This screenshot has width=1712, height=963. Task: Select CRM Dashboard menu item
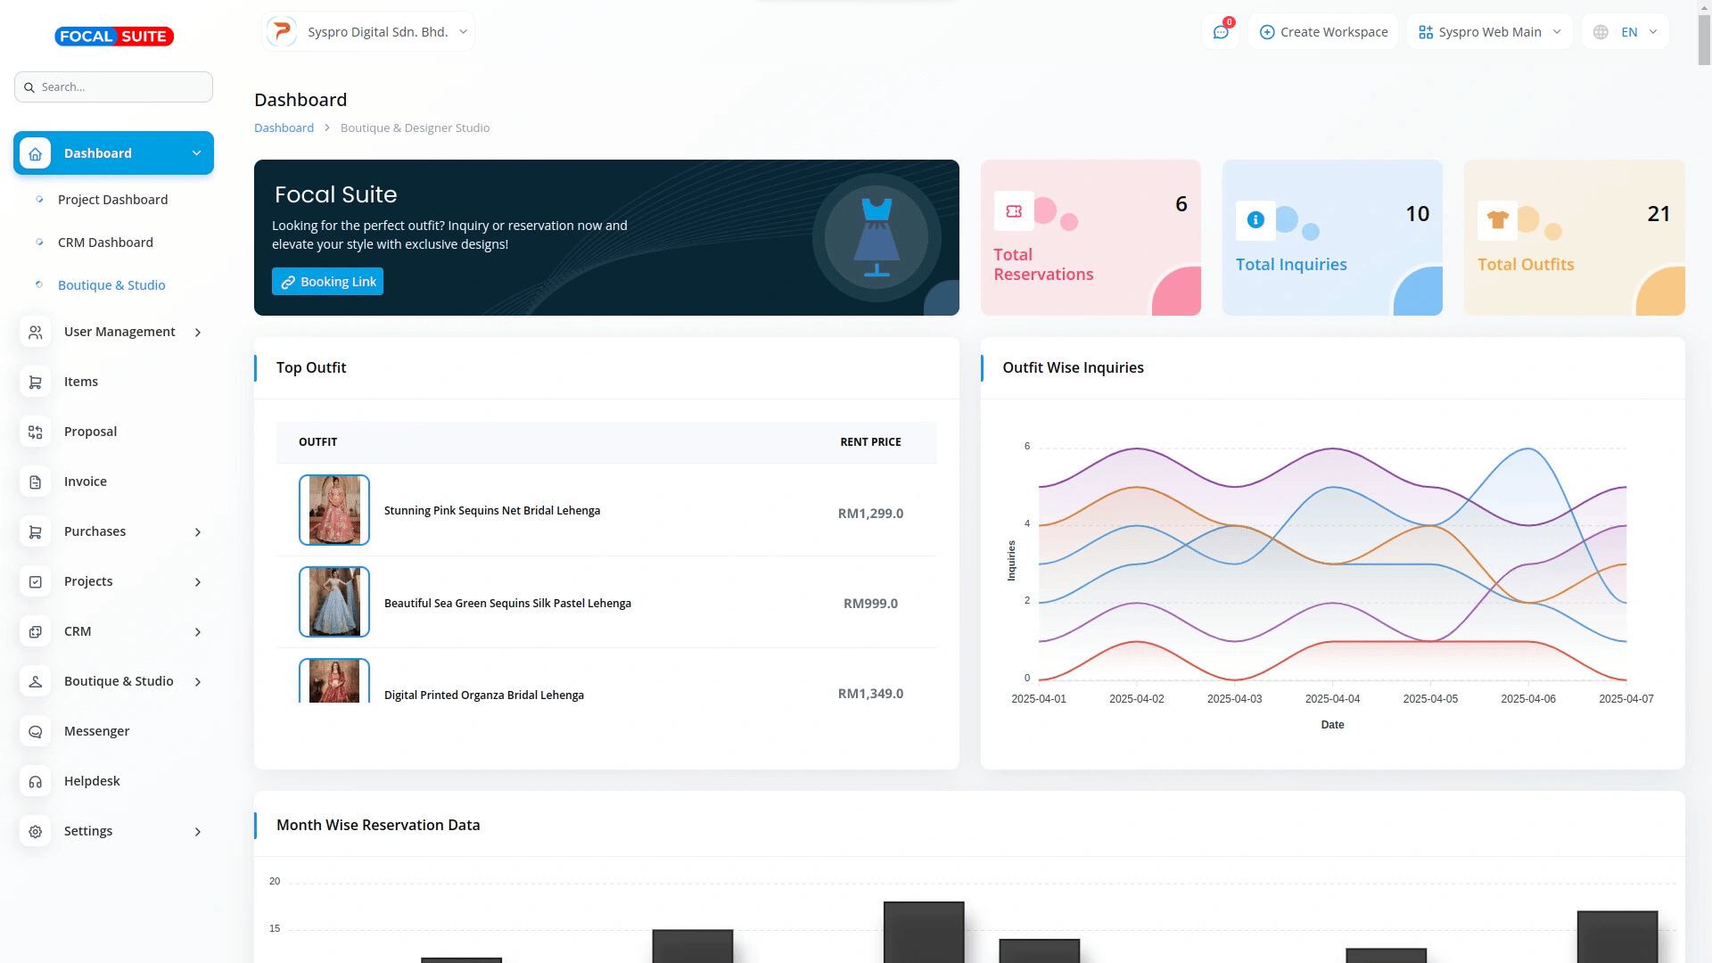pyautogui.click(x=105, y=243)
